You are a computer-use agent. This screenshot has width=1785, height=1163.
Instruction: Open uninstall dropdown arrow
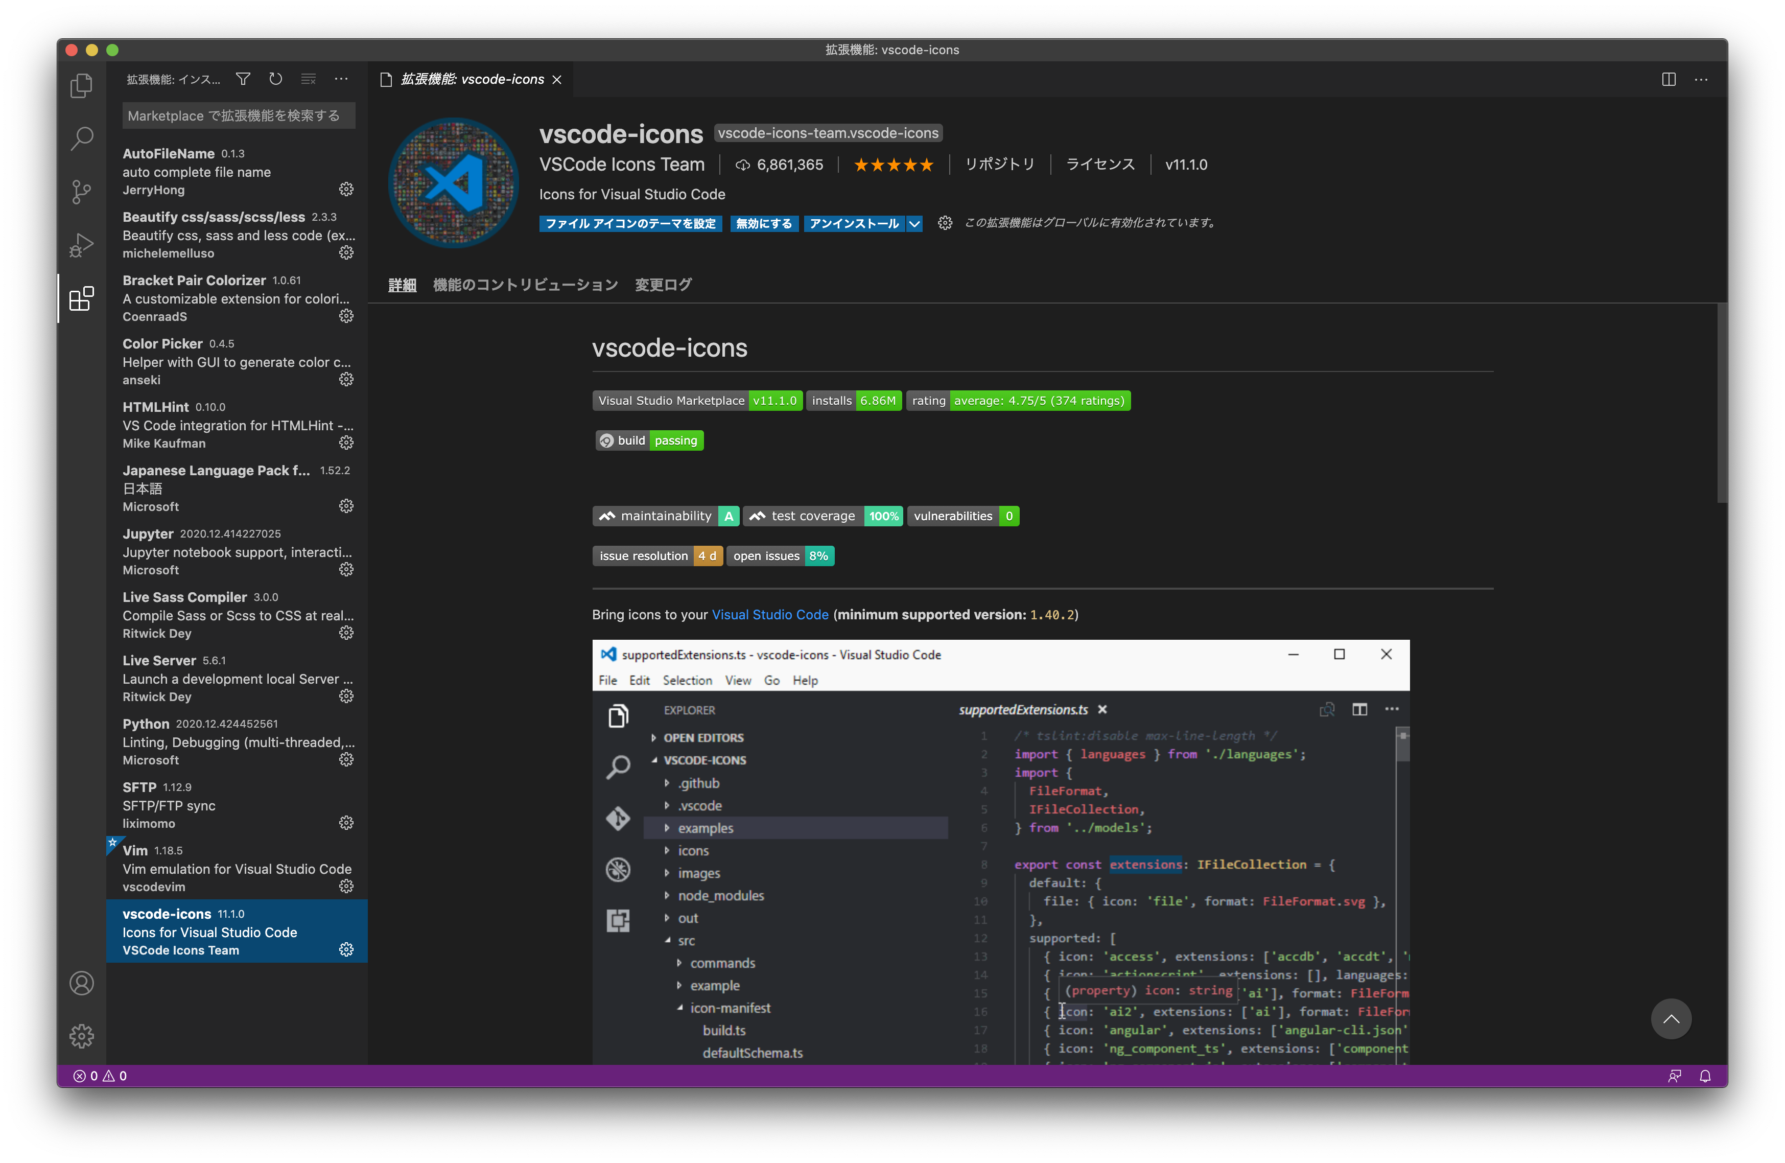pyautogui.click(x=914, y=224)
